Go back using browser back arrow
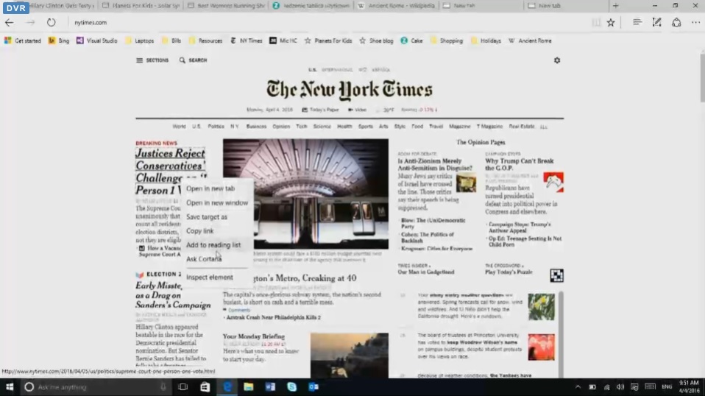Viewport: 705px width, 396px height. pyautogui.click(x=9, y=23)
